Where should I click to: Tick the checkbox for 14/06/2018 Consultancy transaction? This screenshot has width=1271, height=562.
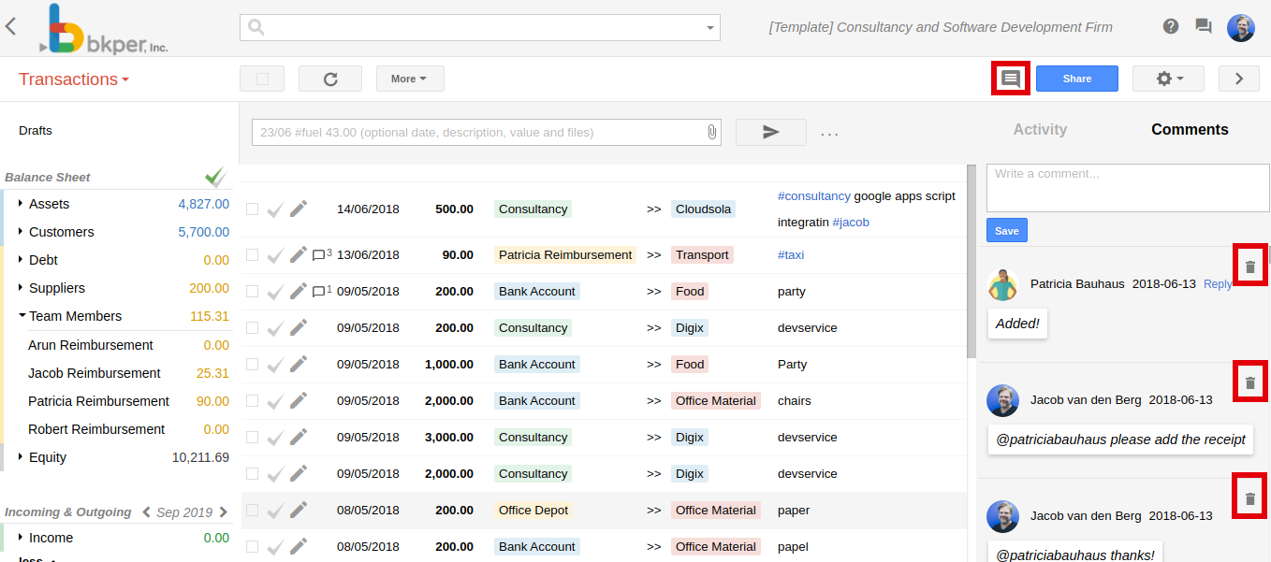click(252, 209)
